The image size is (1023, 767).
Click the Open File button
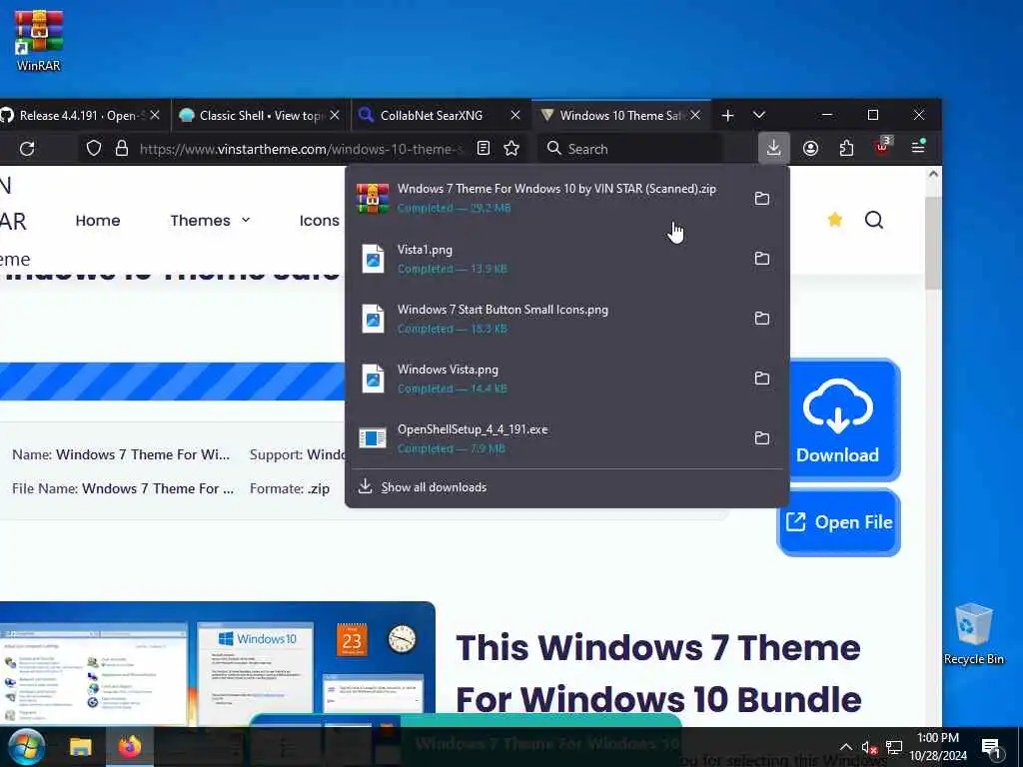(839, 522)
